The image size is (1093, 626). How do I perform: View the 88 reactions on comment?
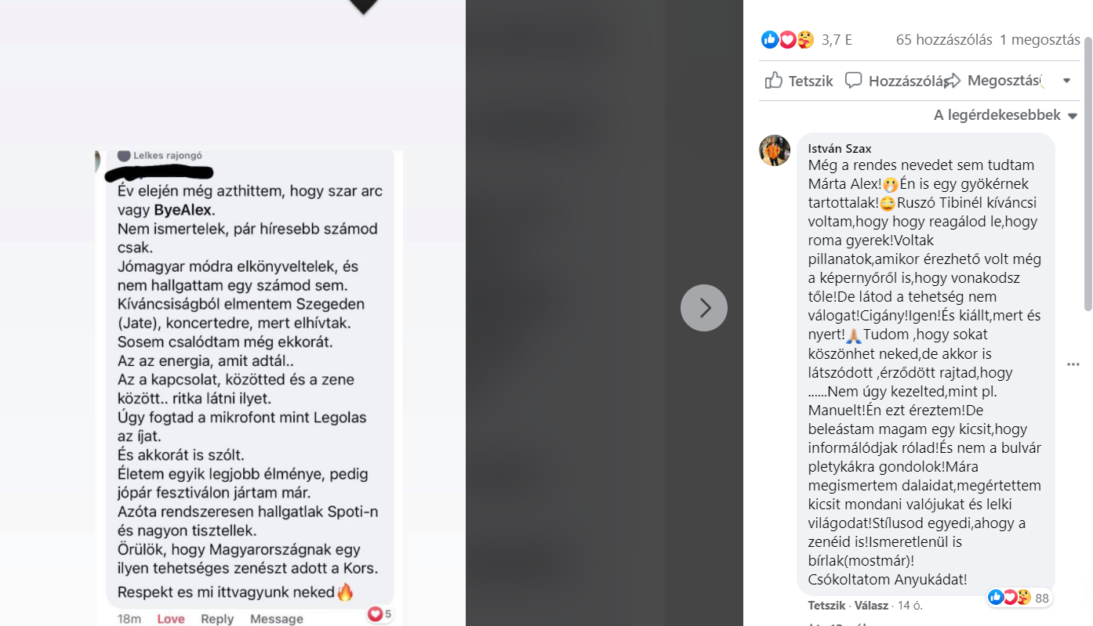(x=1019, y=598)
